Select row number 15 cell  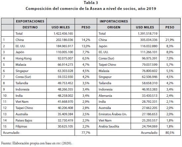[x=7, y=126]
